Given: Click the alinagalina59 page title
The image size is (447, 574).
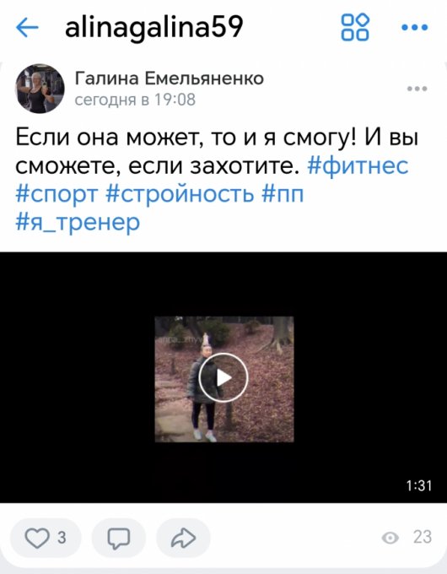Looking at the screenshot, I should pyautogui.click(x=153, y=28).
